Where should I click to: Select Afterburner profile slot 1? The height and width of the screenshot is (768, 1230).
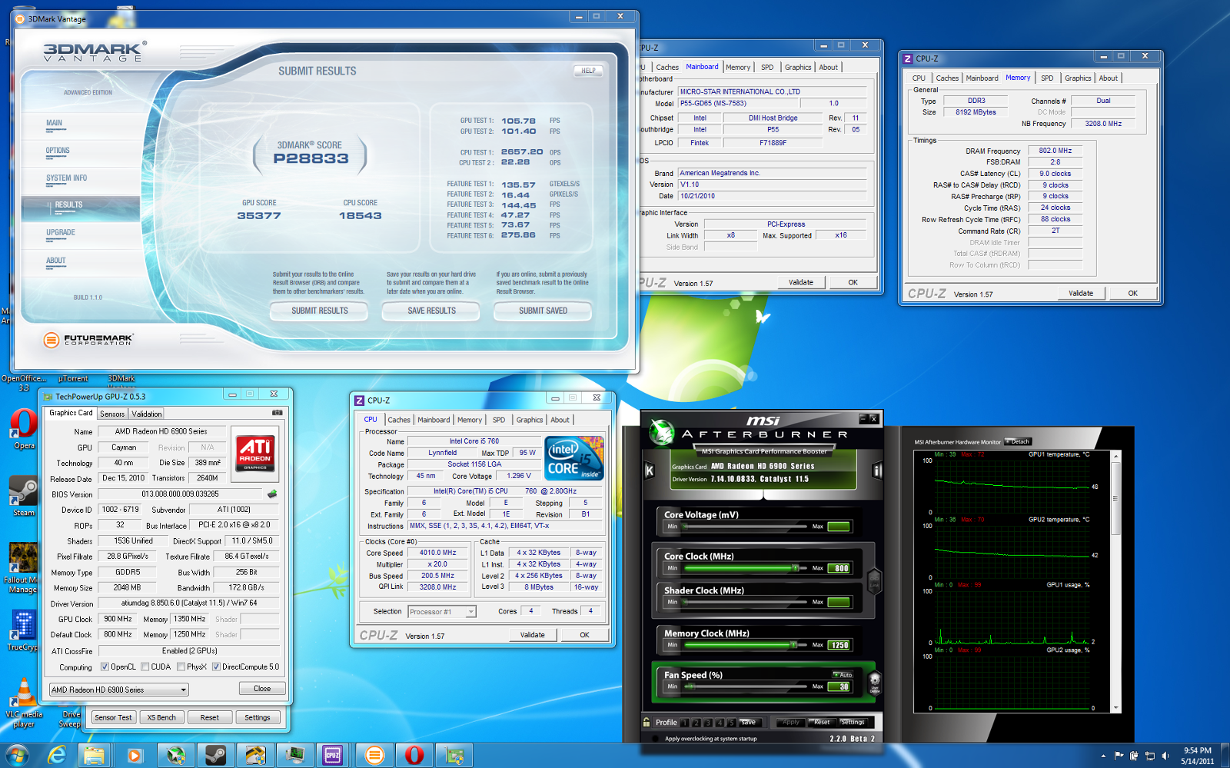[x=685, y=723]
